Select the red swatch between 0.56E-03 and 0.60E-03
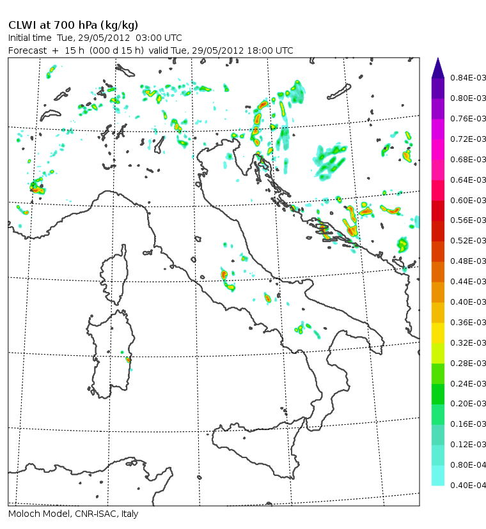The image size is (486, 529). [x=438, y=211]
